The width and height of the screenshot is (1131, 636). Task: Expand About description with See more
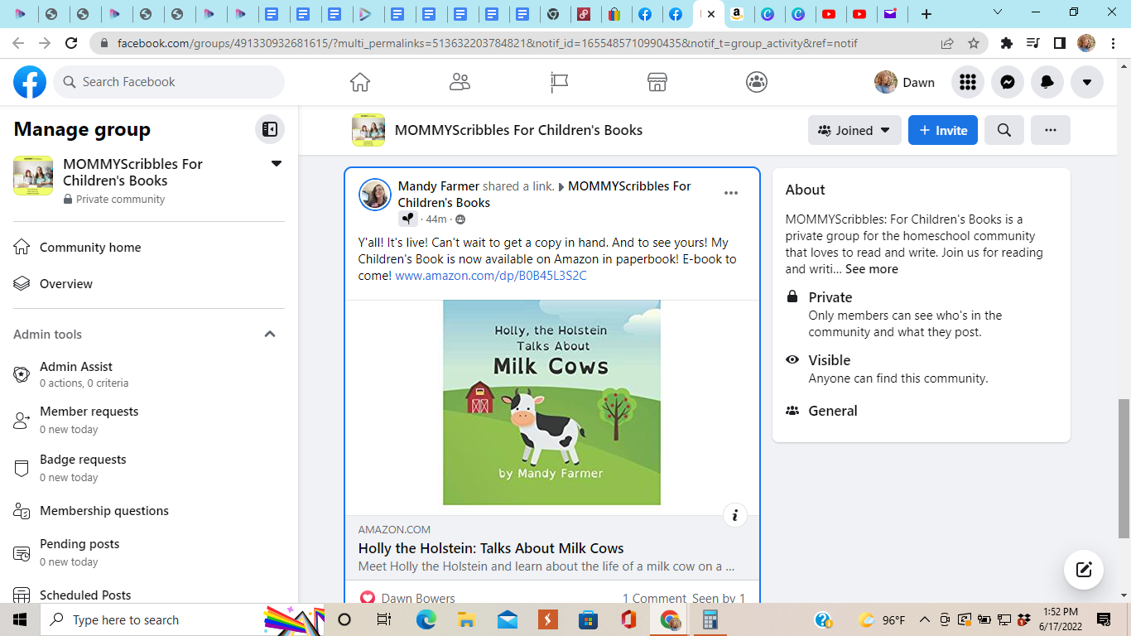tap(871, 269)
